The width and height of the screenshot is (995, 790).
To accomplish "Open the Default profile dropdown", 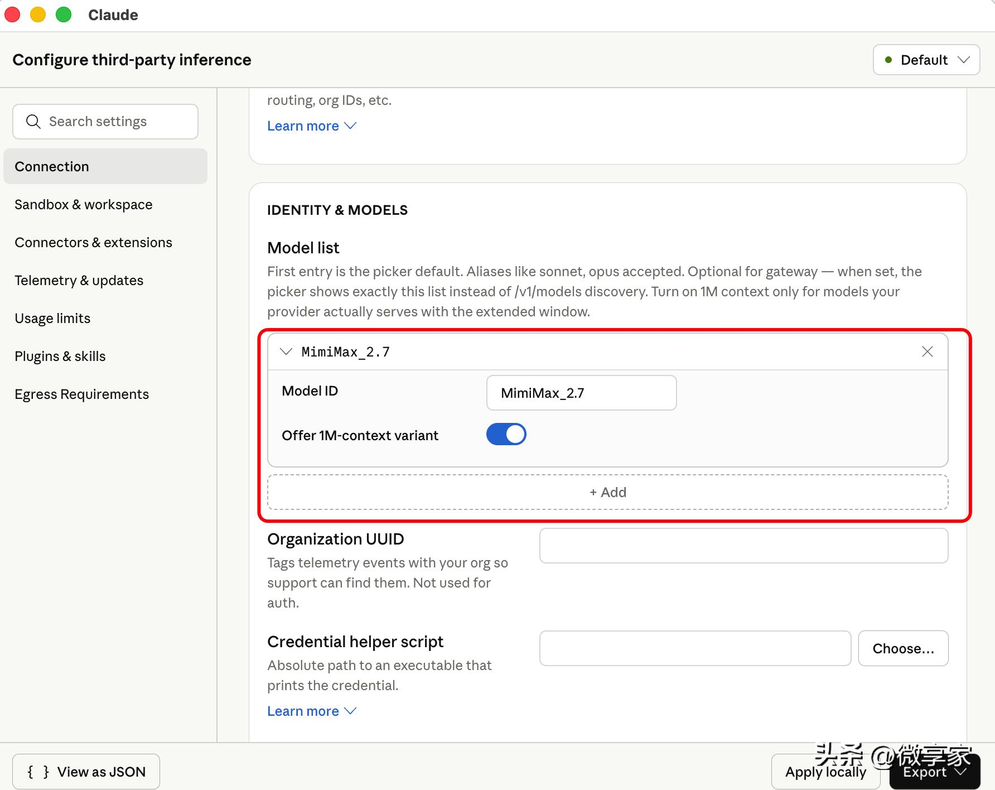I will pyautogui.click(x=926, y=60).
